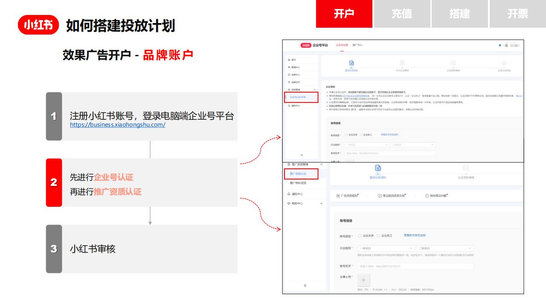Open 消息中心 in the left sidebar
This screenshot has height=307, width=546.
point(294,75)
